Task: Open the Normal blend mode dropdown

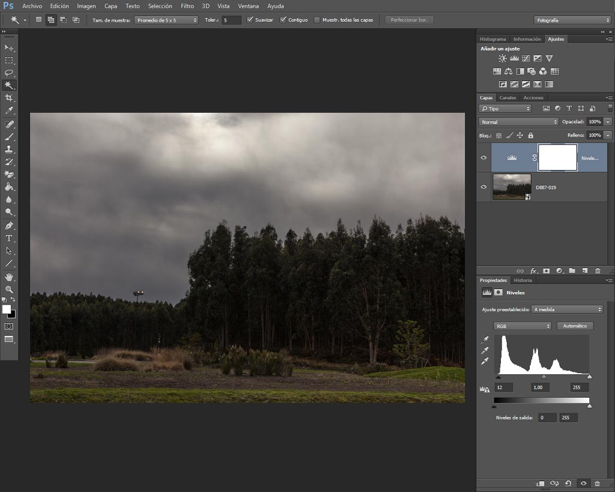Action: [518, 122]
